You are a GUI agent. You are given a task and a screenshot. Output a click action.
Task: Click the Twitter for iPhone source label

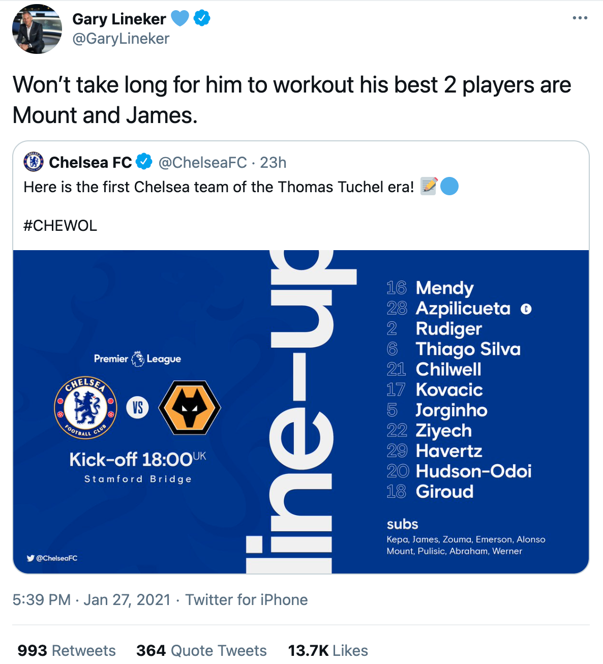(246, 600)
